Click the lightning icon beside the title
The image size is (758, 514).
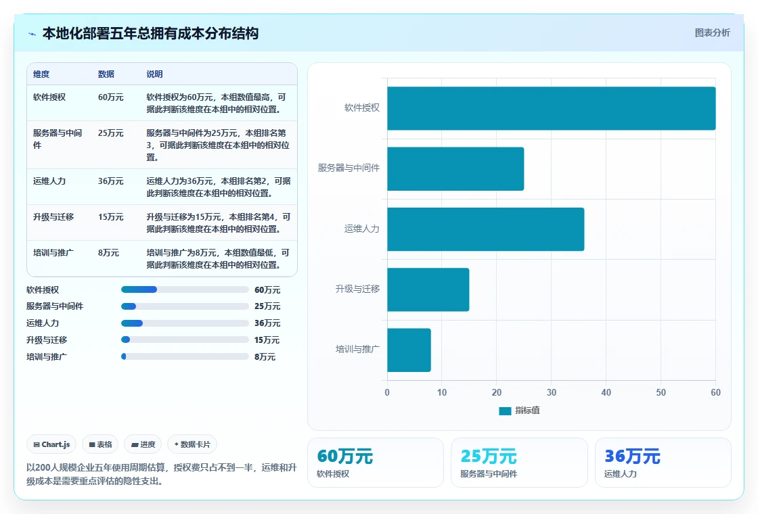(x=32, y=34)
